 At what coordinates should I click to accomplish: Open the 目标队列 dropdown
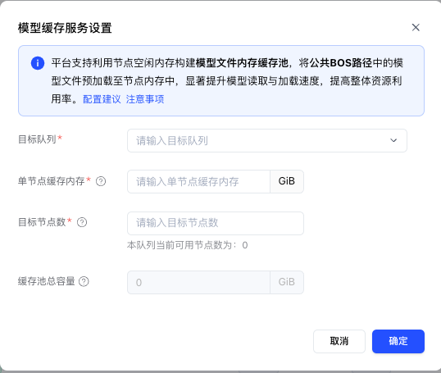267,141
